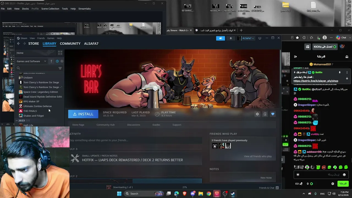This screenshot has width=352, height=198.
Task: Show Kick chat users list icon
Action: pos(347,57)
